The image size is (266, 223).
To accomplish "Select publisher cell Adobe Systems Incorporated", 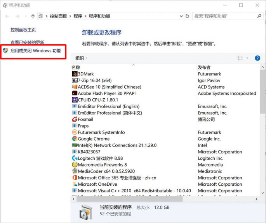I will (227, 93).
